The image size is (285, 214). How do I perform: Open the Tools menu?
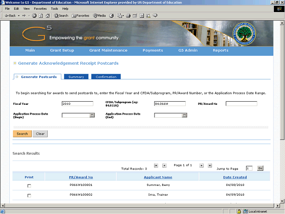pyautogui.click(x=54, y=9)
